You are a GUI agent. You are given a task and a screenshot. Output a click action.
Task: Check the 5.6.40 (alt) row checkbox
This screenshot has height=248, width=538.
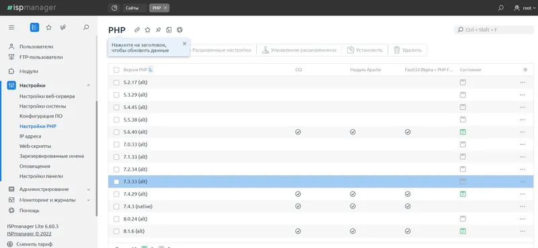tap(116, 132)
